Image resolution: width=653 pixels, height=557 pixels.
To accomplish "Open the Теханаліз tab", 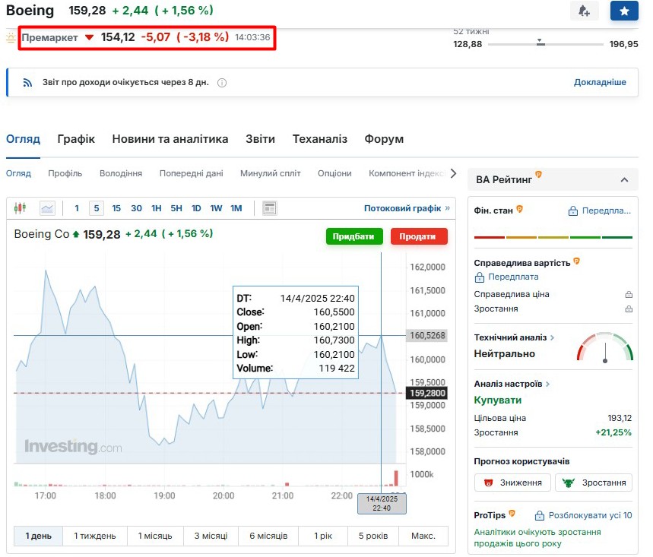I will pos(319,139).
